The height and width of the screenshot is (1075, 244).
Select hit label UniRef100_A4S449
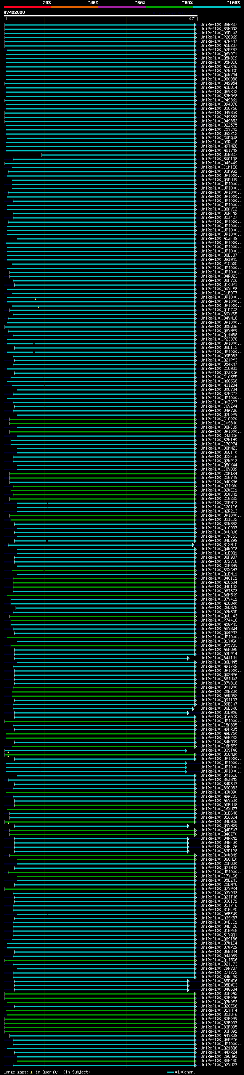click(x=218, y=163)
